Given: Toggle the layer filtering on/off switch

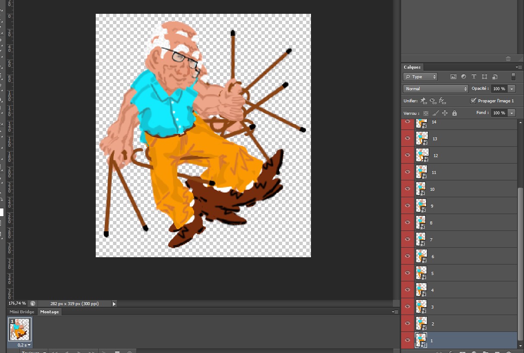Looking at the screenshot, I should (513, 77).
